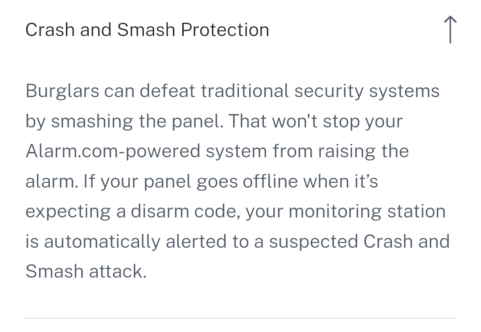Collapse the section with the up arrow

450,30
